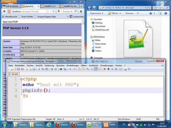Toggle the word wrap button in Notepad++ toolbar
171x128 pixels.
[88, 69]
